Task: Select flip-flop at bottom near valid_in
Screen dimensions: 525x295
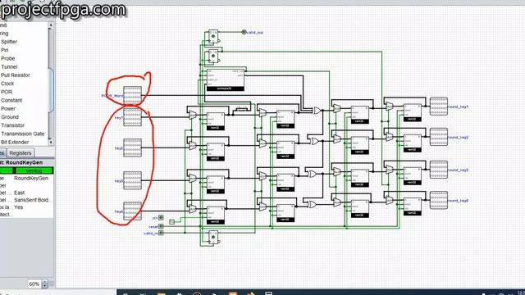Action: click(x=213, y=237)
